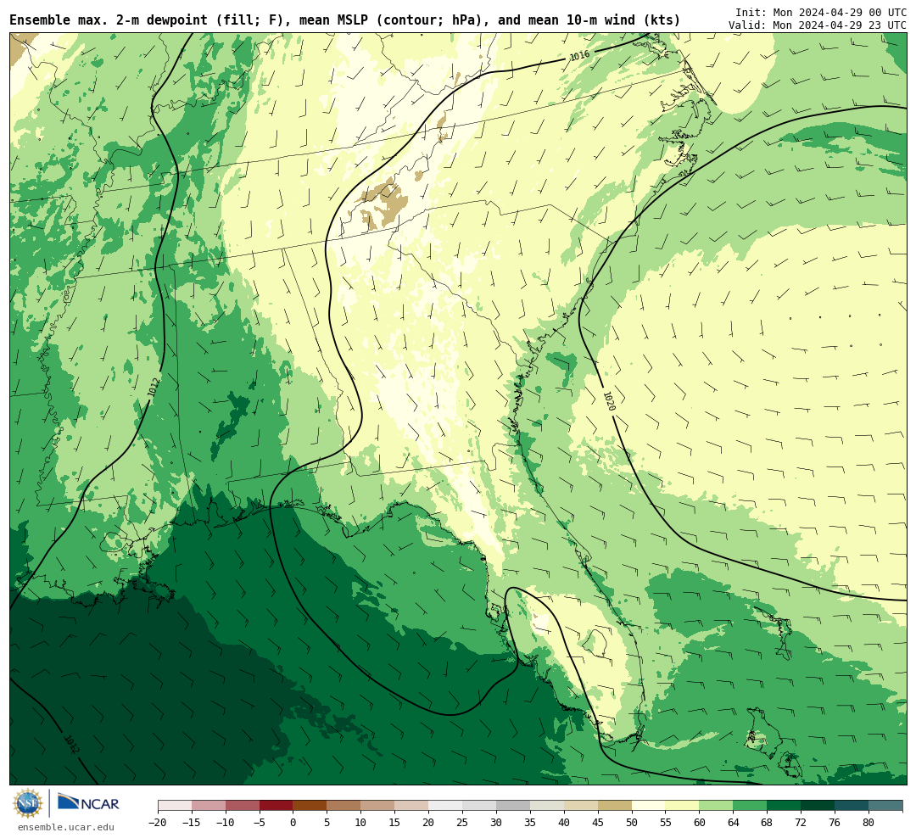Pick the light gray 25 to 30 legend swatch
Screen dimensions: 916x838
[479, 805]
